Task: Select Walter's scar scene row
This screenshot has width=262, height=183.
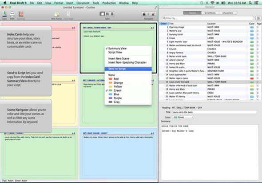Action: pyautogui.click(x=210, y=31)
